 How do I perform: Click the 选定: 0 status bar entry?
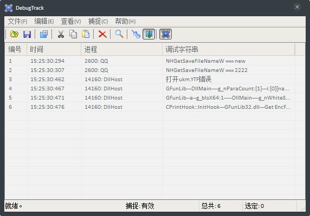pyautogui.click(x=254, y=206)
